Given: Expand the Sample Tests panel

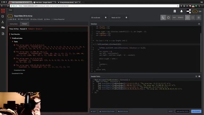Looking at the screenshot, I should click(x=196, y=76).
